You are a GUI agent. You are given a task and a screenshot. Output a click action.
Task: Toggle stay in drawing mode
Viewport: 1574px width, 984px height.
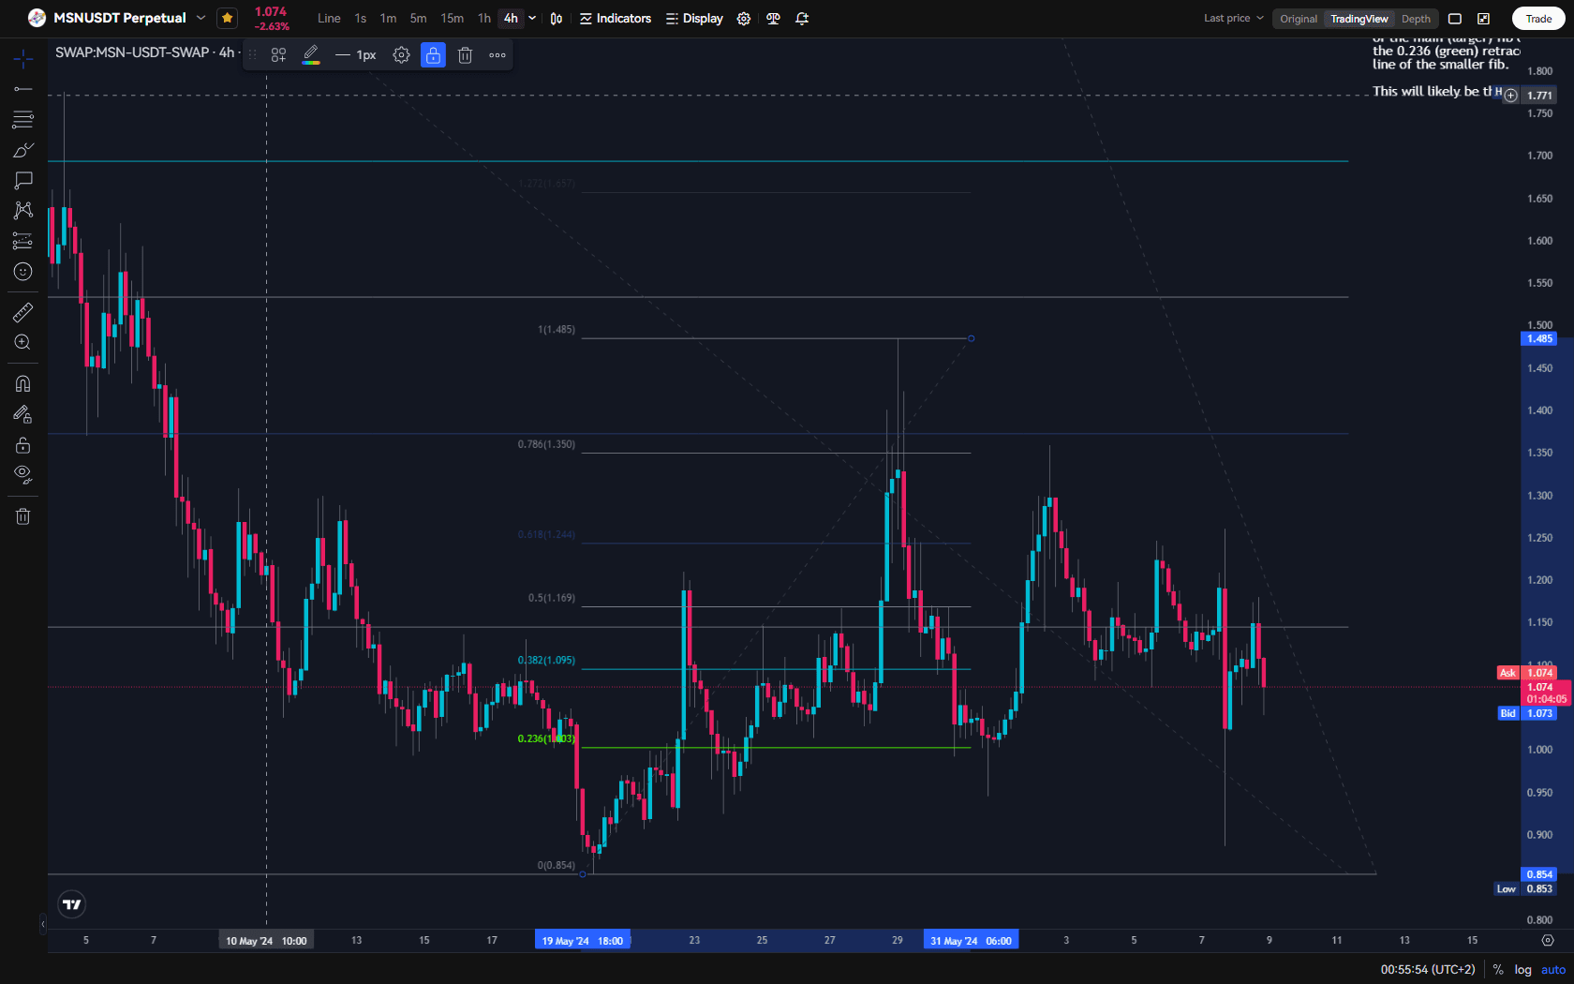(23, 414)
